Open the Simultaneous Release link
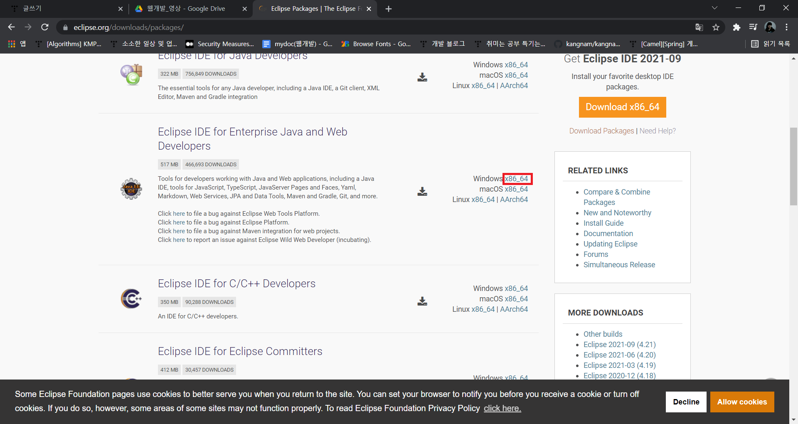The image size is (798, 424). (x=619, y=265)
